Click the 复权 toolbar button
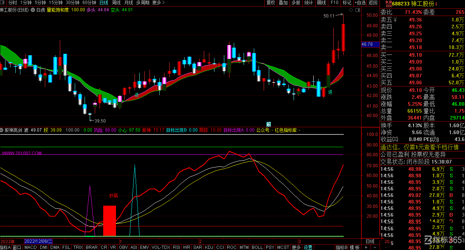The height and width of the screenshot is (250, 465). (271, 3)
